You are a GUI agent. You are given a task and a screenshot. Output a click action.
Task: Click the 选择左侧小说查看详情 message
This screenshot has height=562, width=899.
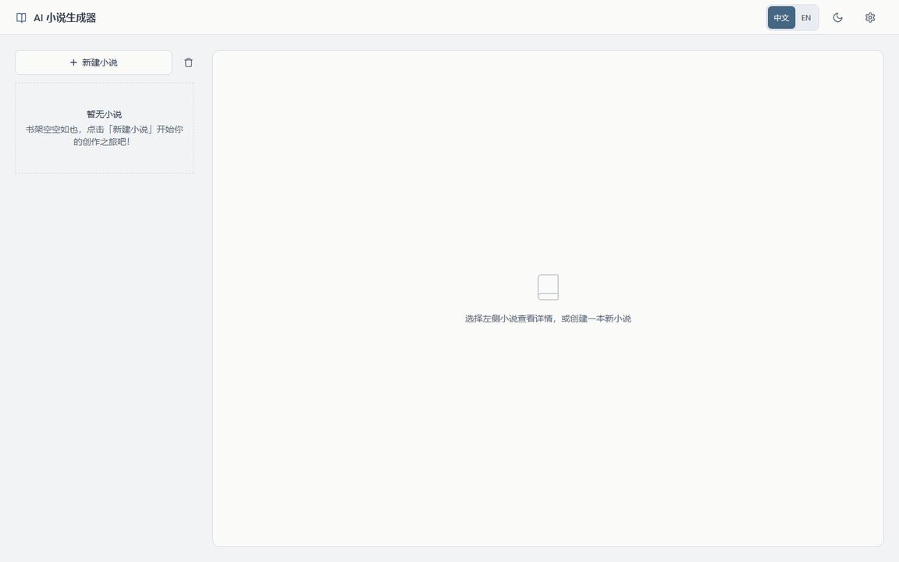click(x=548, y=318)
